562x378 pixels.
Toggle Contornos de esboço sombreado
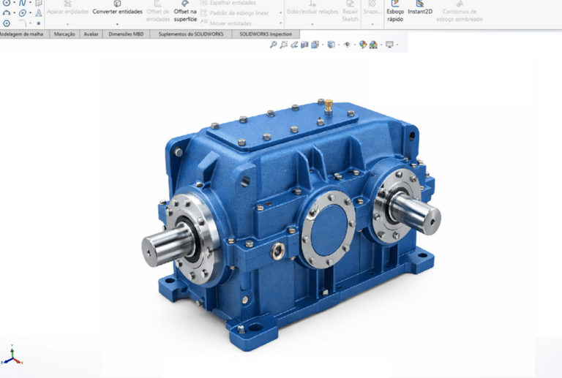coord(459,12)
